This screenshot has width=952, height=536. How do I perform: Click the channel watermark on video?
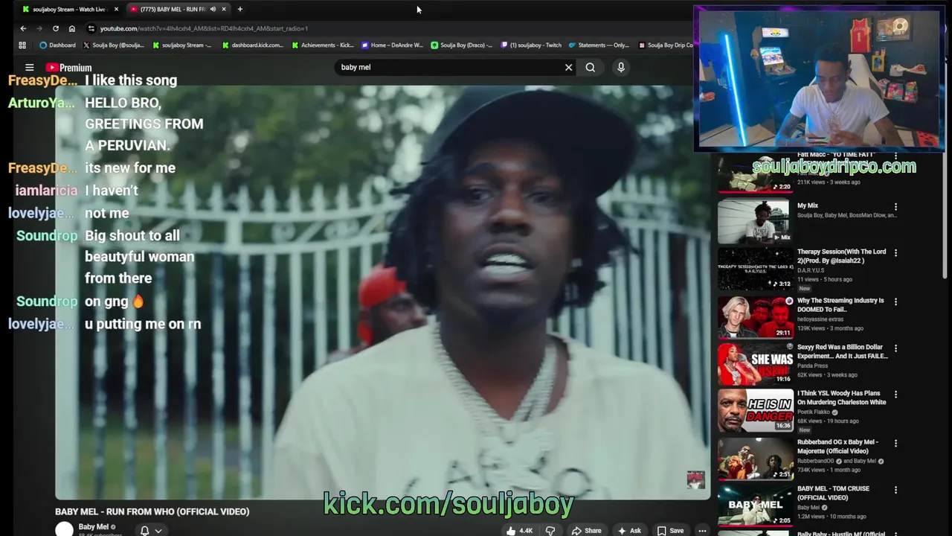point(695,479)
